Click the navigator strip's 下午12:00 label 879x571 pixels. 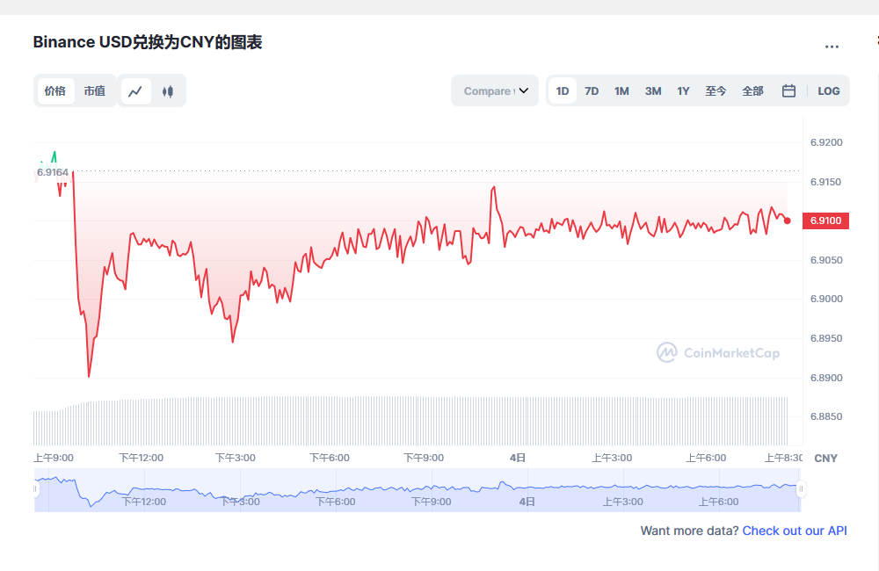[x=144, y=502]
